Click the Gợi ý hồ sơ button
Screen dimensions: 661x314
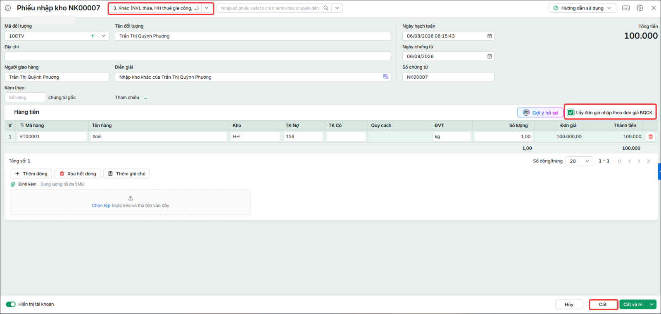(540, 112)
